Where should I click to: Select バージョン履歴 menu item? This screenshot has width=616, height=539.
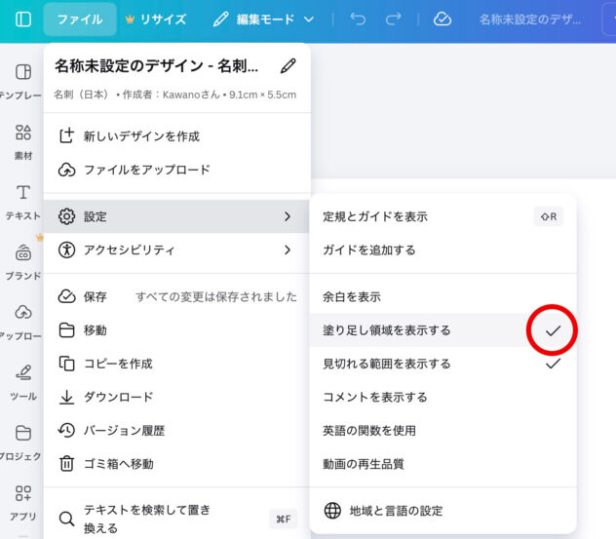click(124, 430)
